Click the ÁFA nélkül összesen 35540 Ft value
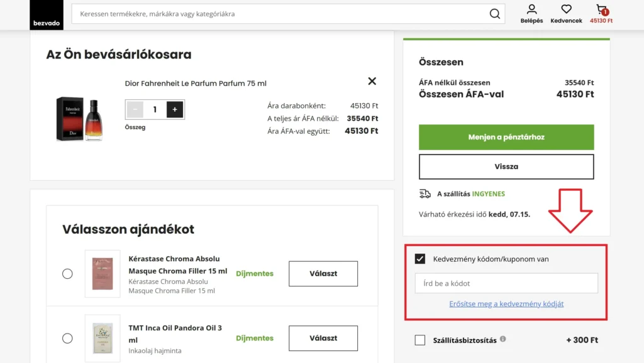The image size is (644, 363). click(579, 82)
